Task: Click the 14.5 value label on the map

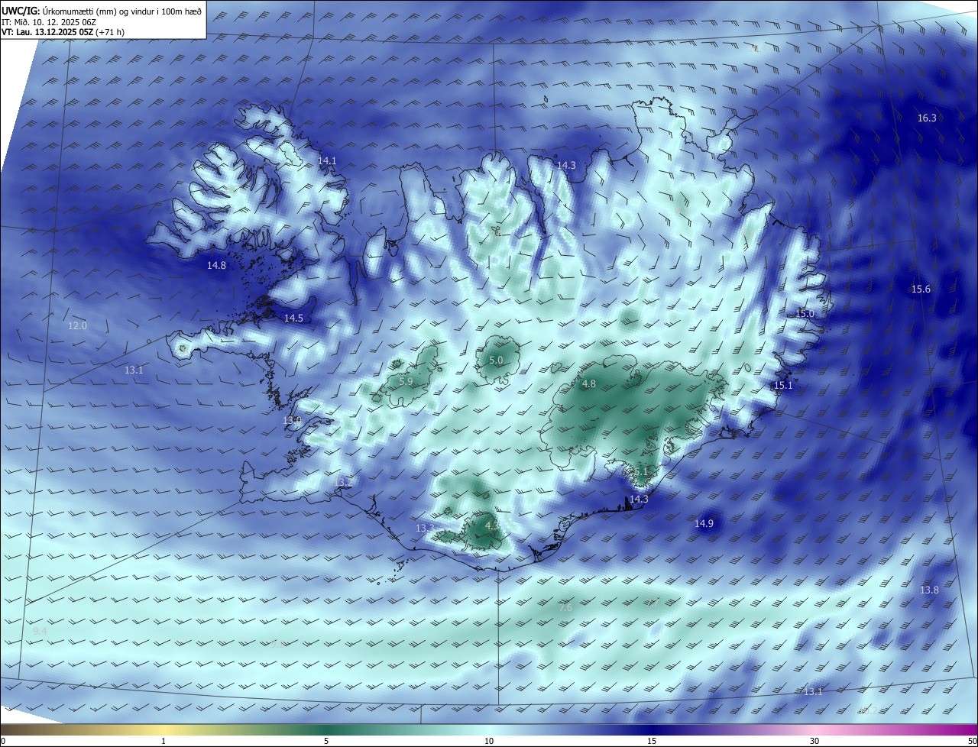Action: pos(293,318)
